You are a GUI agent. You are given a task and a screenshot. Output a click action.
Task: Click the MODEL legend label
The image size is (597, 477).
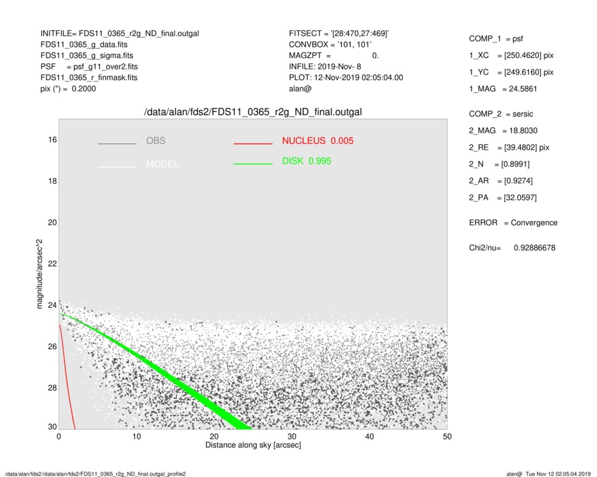point(162,164)
